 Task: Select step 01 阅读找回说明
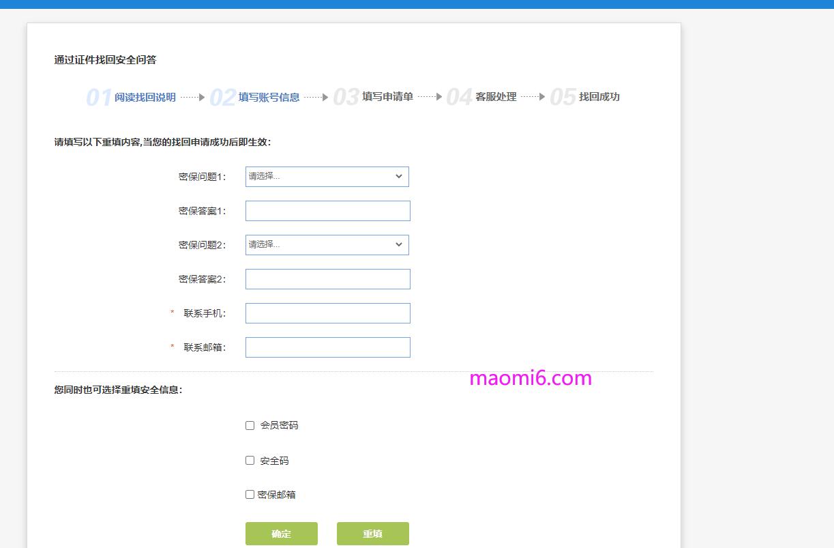131,97
